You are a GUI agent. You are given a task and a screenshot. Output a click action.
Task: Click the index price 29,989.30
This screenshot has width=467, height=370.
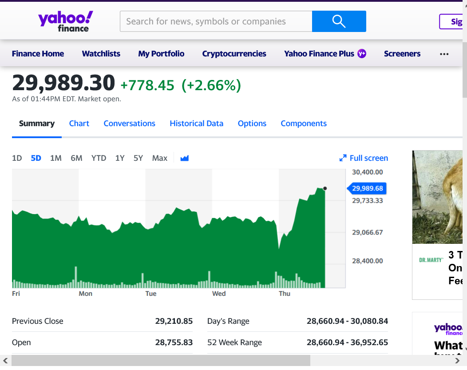pyautogui.click(x=63, y=83)
